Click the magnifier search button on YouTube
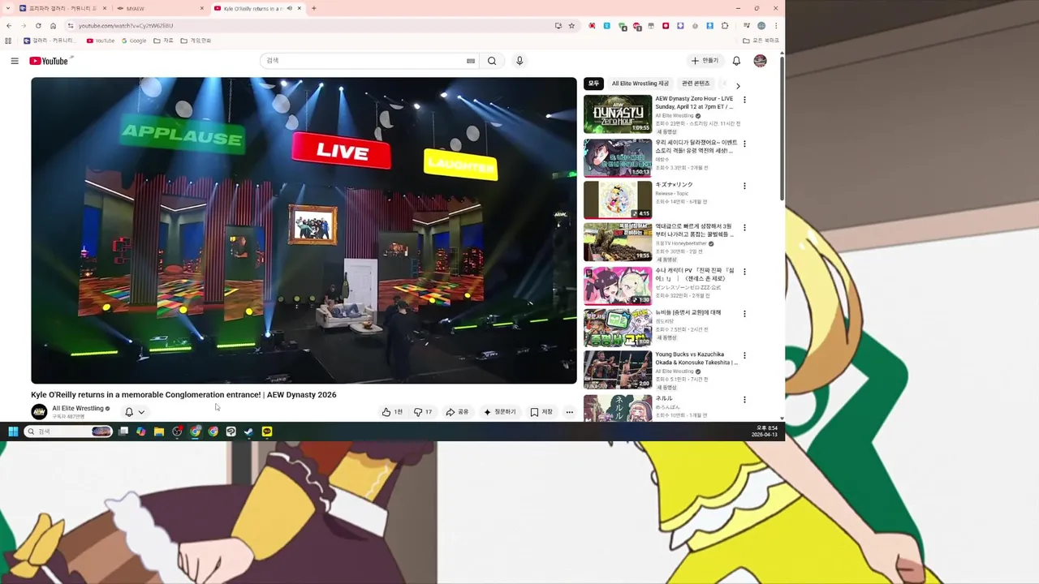Screen dimensions: 1039x584 point(492,61)
